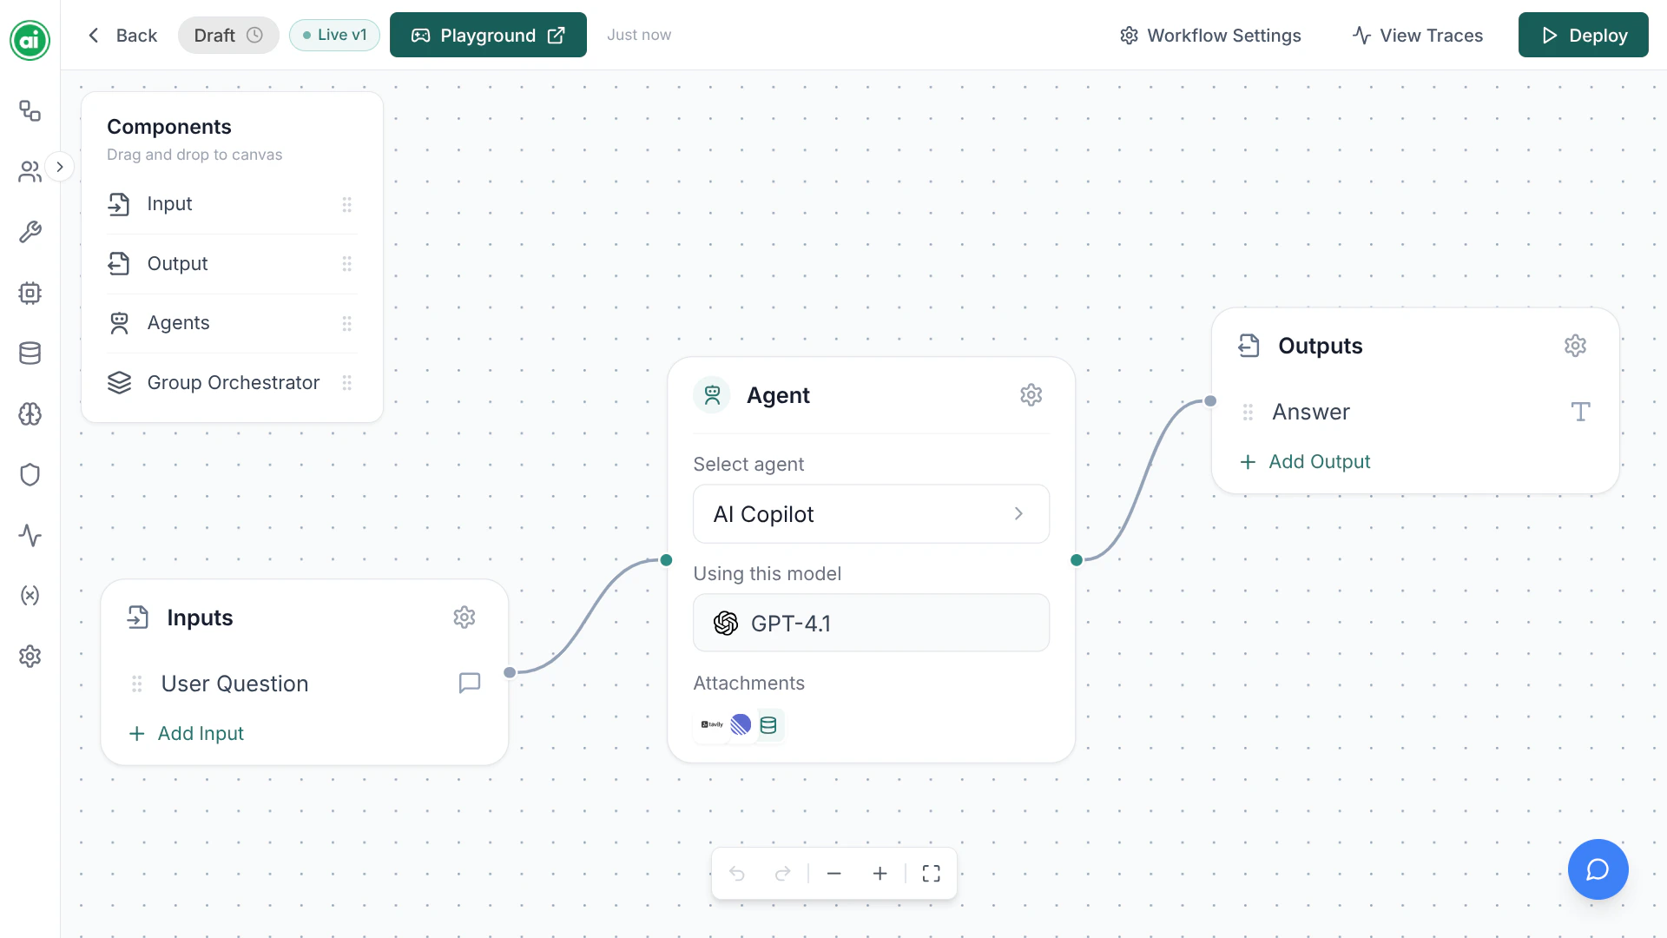Screen dimensions: 1667x938
Task: Zoom out of the canvas
Action: point(834,873)
